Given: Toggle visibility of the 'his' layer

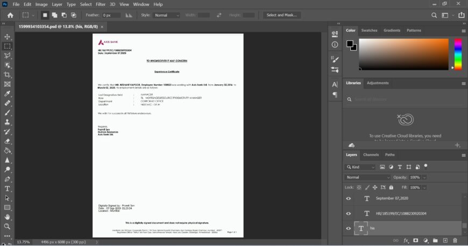Looking at the screenshot, I should 349,228.
